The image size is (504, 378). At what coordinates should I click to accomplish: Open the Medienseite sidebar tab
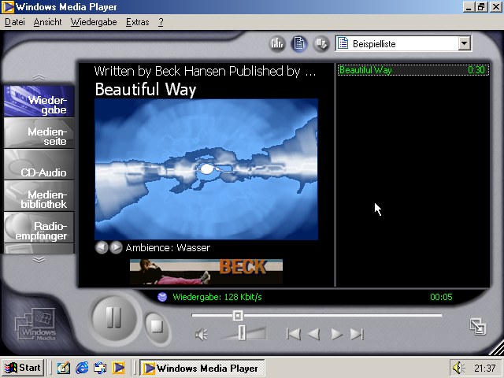(x=39, y=133)
